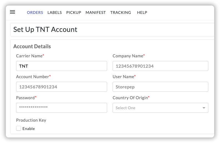Click the Account Details section title
The image size is (220, 143).
click(32, 46)
